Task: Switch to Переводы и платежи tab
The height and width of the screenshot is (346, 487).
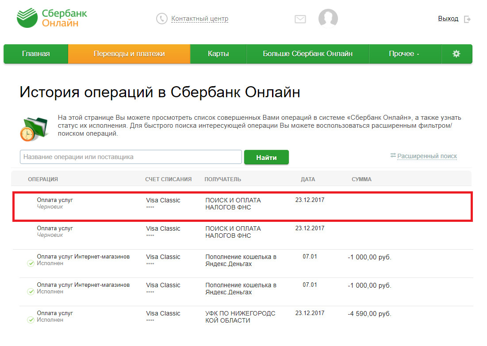Action: tap(129, 53)
